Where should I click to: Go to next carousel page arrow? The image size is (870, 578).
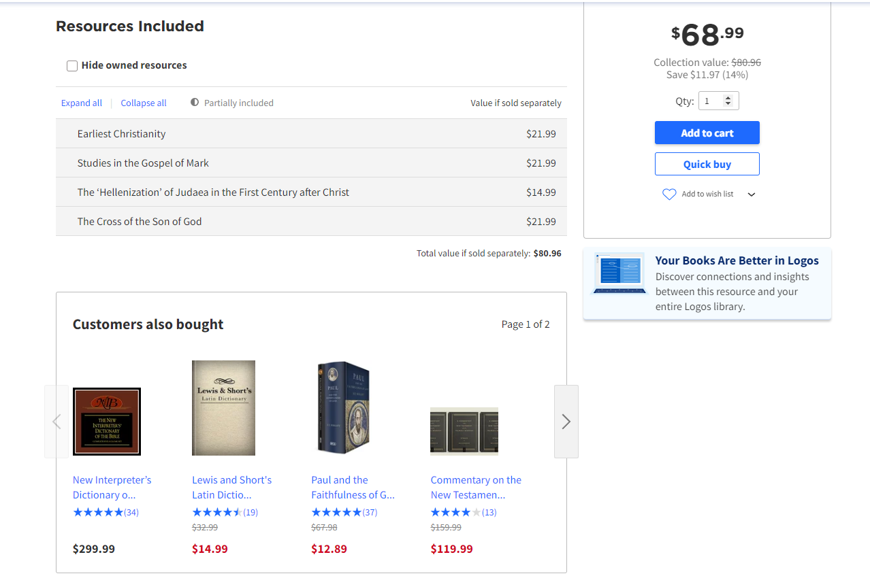566,422
